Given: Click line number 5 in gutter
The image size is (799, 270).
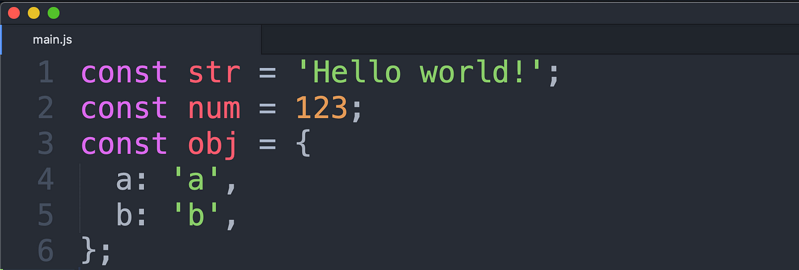Looking at the screenshot, I should click(x=46, y=215).
